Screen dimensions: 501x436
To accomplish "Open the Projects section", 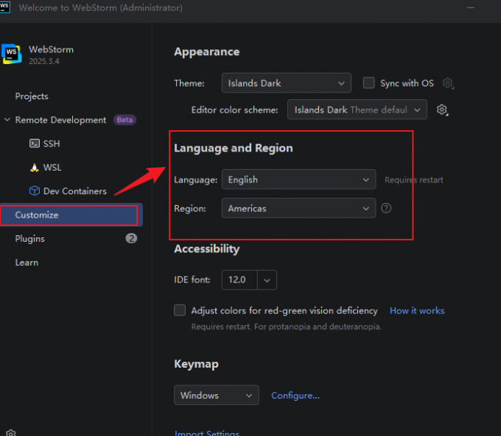I will click(x=32, y=96).
